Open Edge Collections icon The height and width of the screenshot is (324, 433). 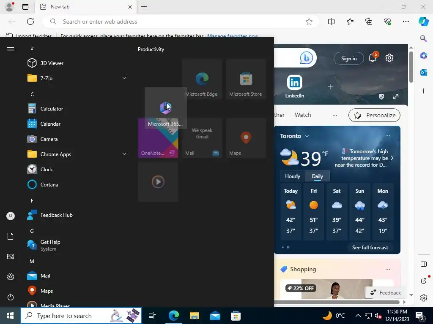pyautogui.click(x=369, y=22)
